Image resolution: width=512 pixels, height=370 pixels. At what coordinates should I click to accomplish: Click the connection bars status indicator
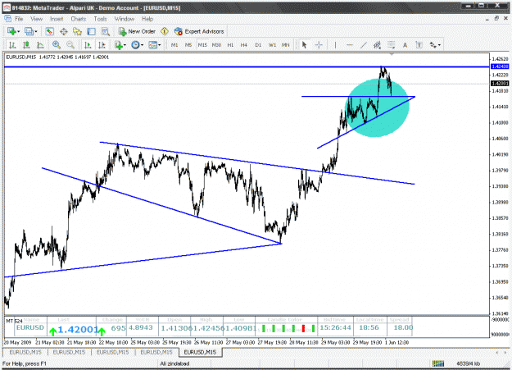point(438,363)
